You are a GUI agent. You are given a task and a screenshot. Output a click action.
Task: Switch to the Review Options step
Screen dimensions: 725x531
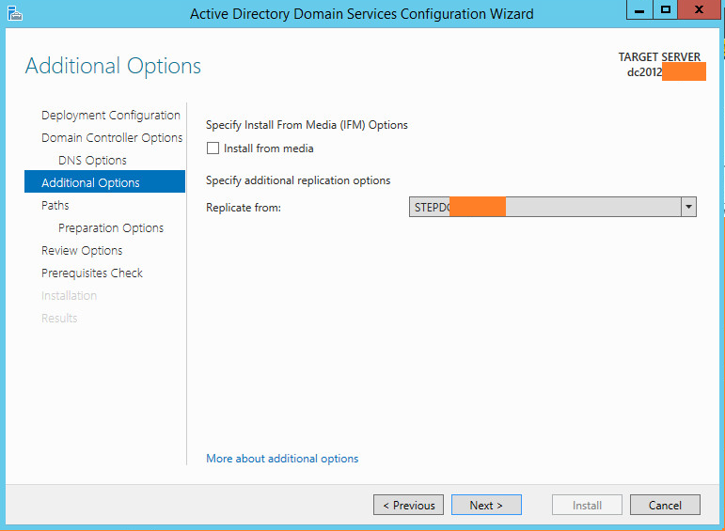point(82,251)
